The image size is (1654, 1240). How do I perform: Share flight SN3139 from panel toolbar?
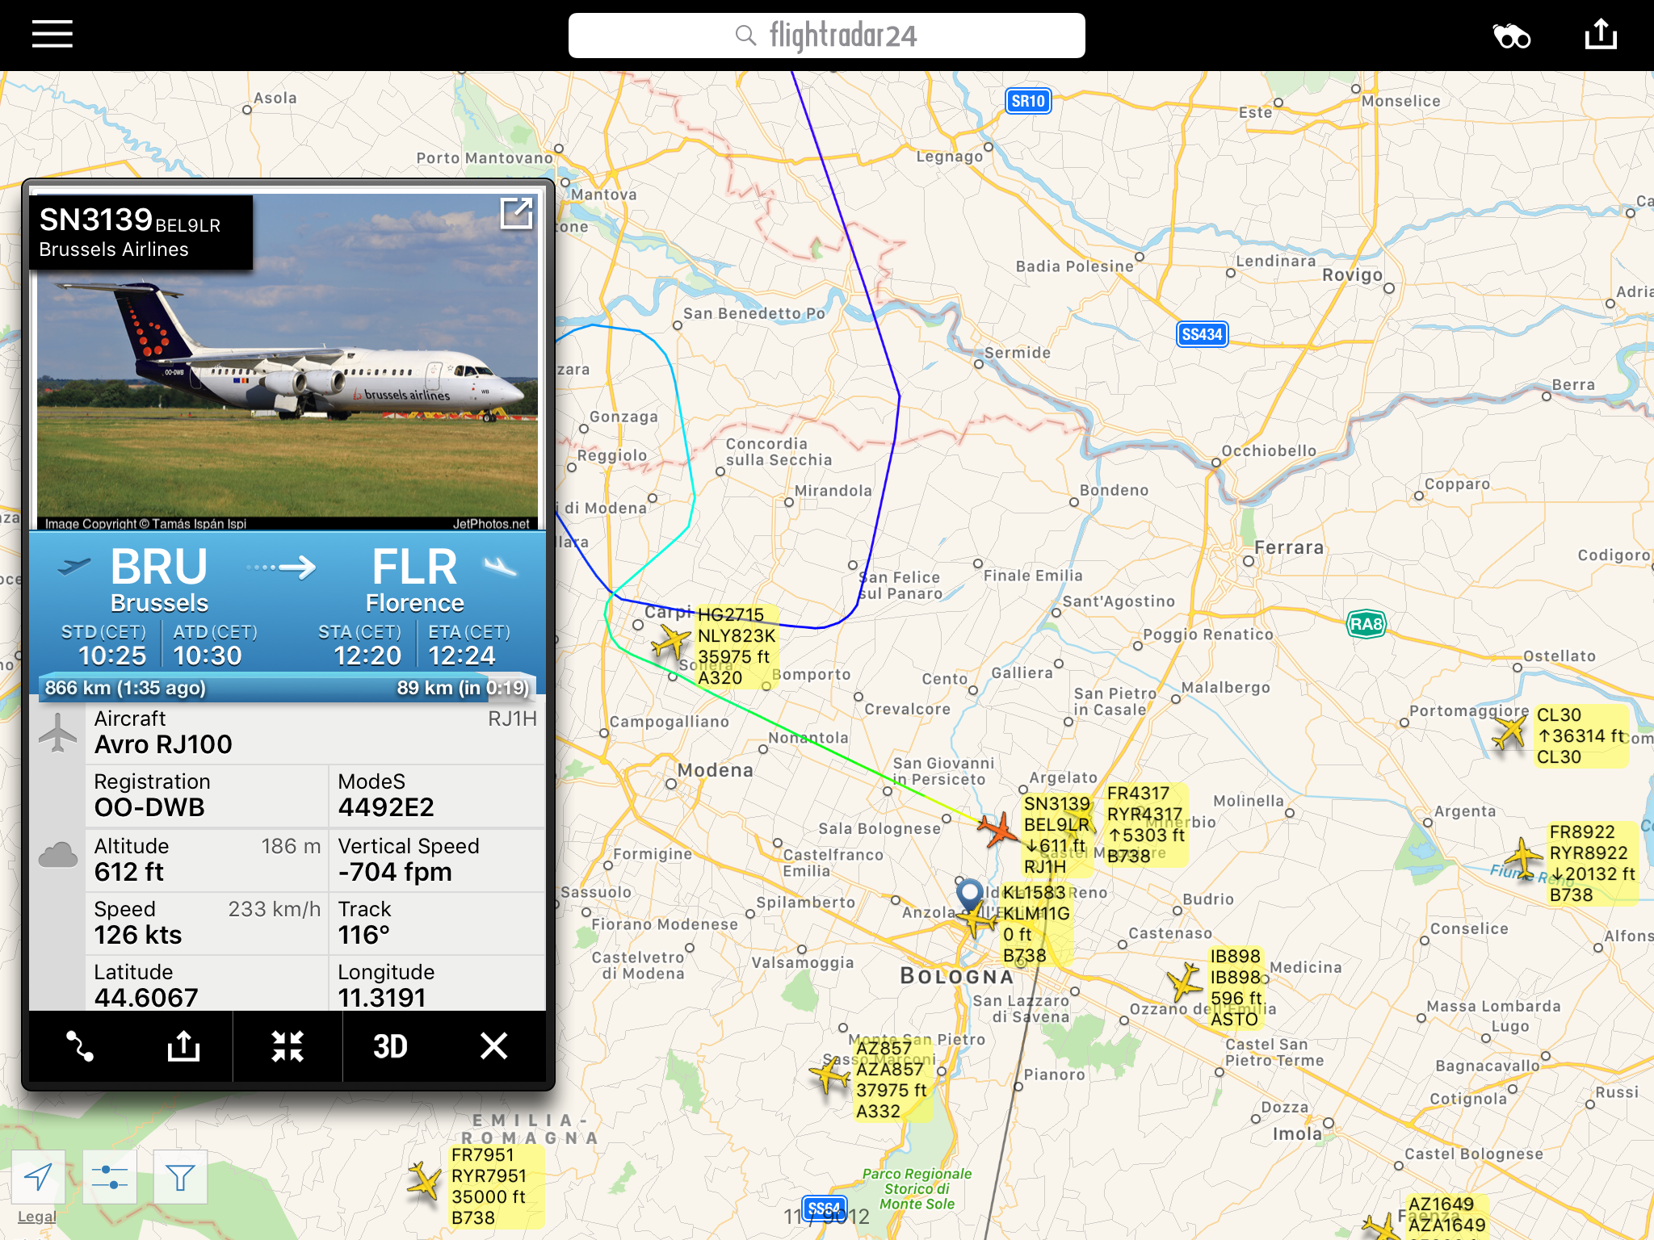183,1046
